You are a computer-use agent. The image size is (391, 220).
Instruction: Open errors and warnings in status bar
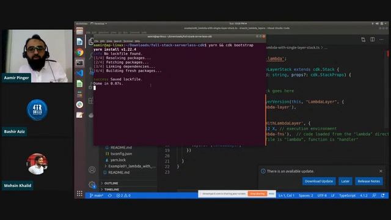click(123, 196)
